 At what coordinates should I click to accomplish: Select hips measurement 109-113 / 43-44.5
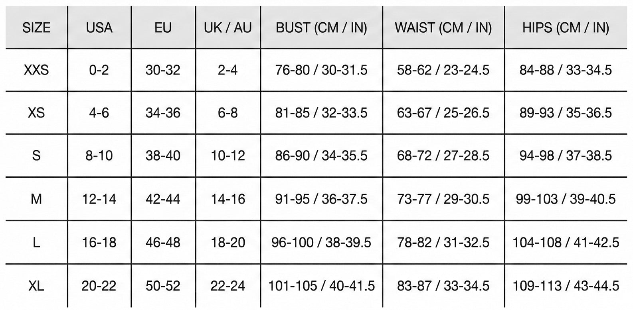coord(566,286)
